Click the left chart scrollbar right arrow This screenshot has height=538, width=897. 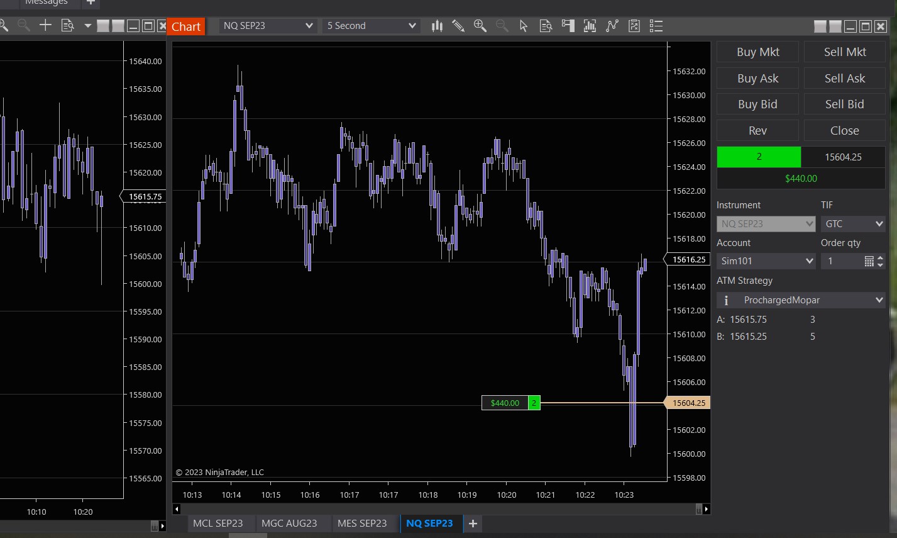[x=162, y=526]
